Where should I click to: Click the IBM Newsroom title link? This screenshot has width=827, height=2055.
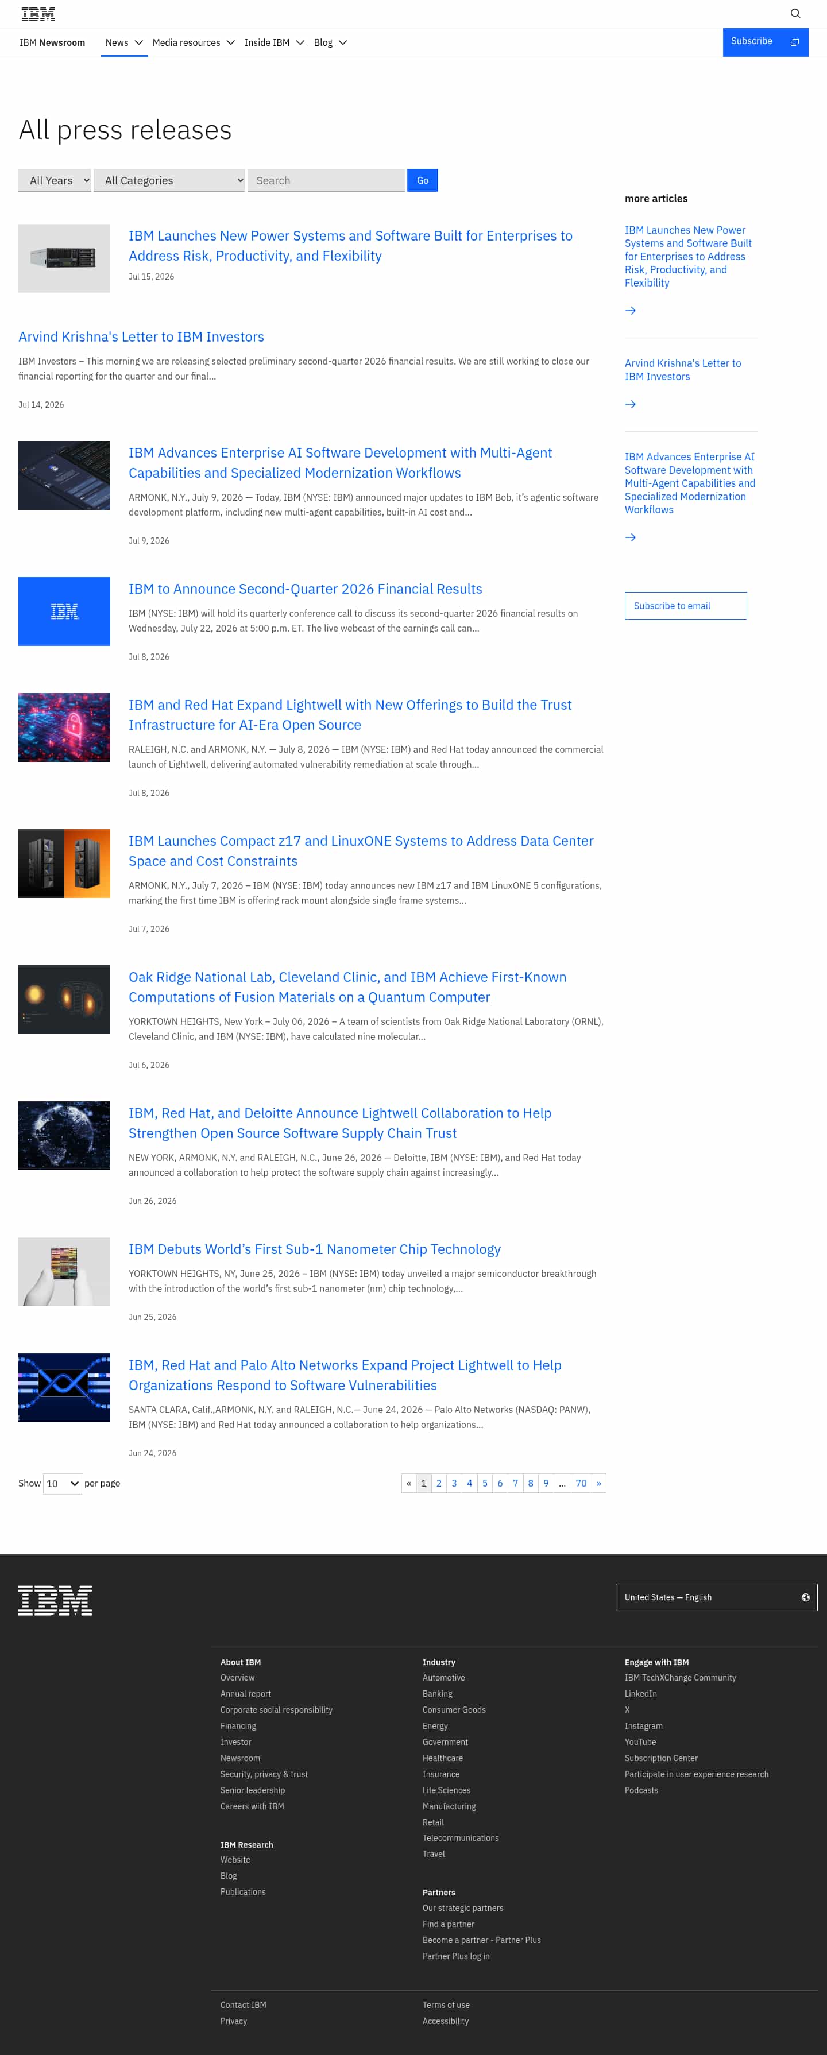point(52,42)
